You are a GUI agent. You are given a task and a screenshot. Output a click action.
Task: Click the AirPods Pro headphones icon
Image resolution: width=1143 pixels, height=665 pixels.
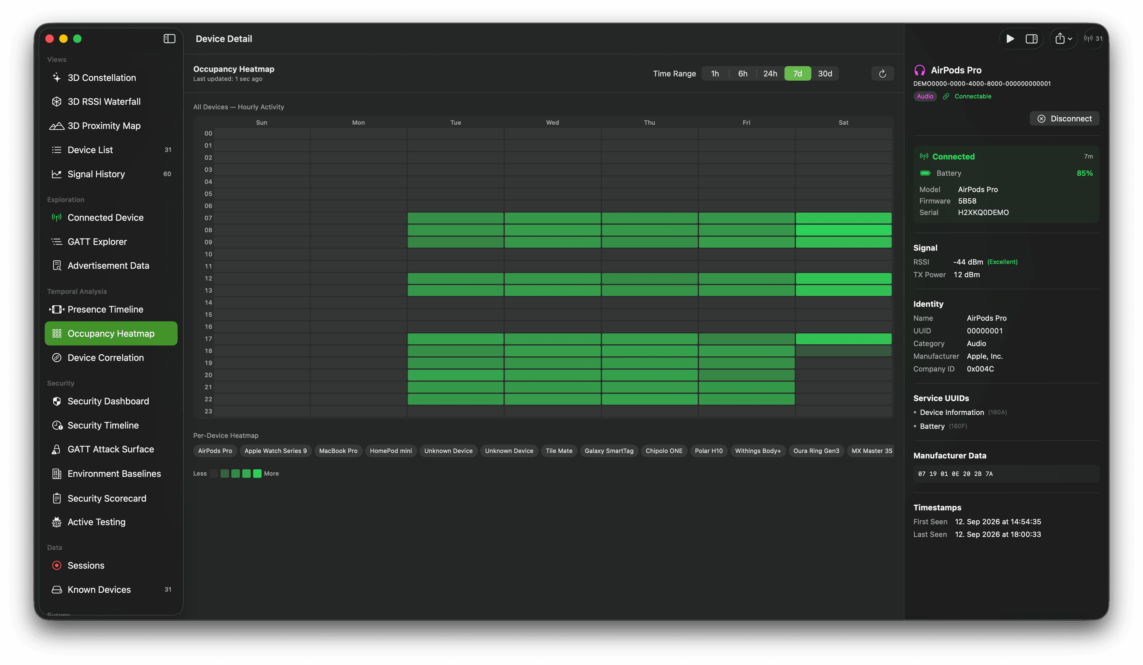tap(919, 70)
